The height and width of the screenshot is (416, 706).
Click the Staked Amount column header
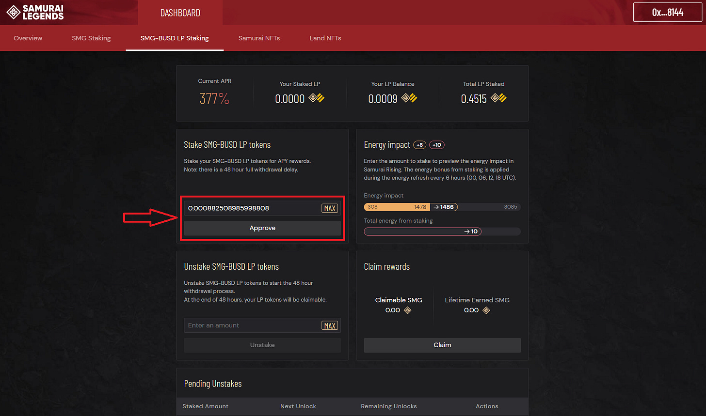click(x=205, y=406)
